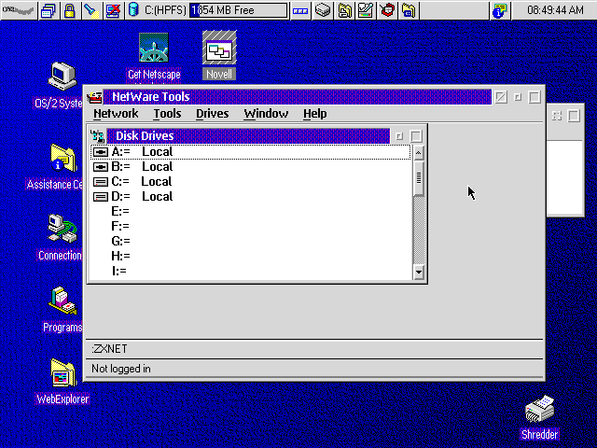Select the unmapped I:= drive entry
Image resolution: width=597 pixels, height=448 pixels.
click(x=251, y=271)
